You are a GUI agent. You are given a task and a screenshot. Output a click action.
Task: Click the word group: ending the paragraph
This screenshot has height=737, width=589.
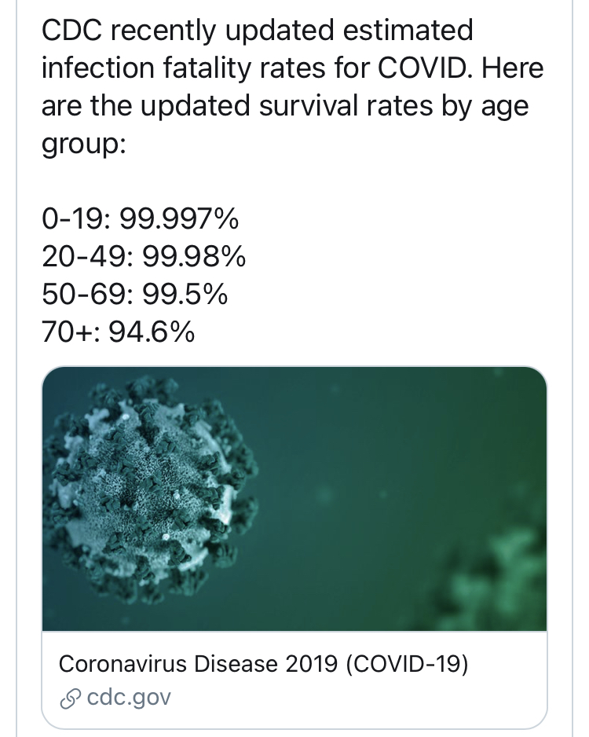(x=83, y=144)
